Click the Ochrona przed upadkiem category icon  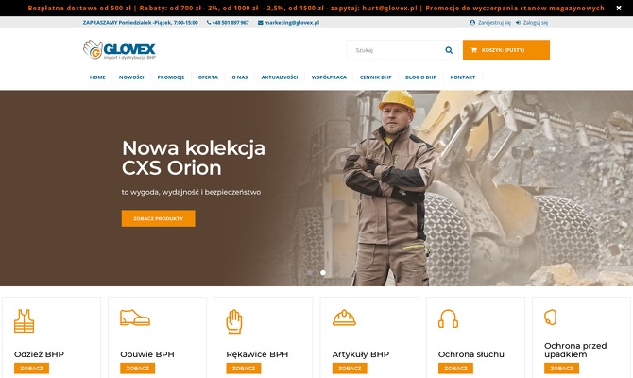click(x=550, y=317)
